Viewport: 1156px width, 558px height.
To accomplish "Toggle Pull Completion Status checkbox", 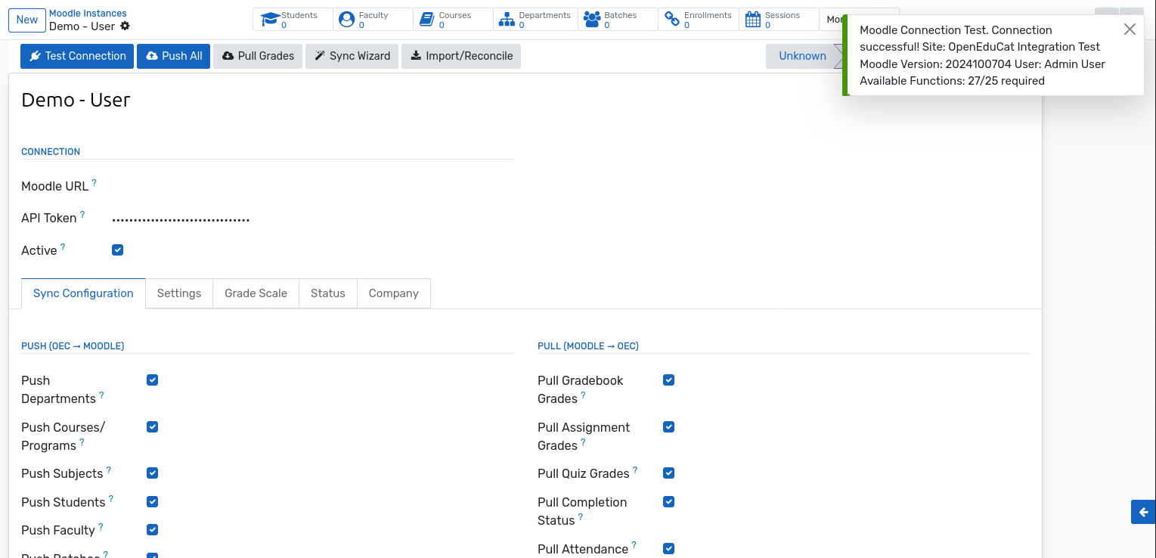I will click(668, 501).
